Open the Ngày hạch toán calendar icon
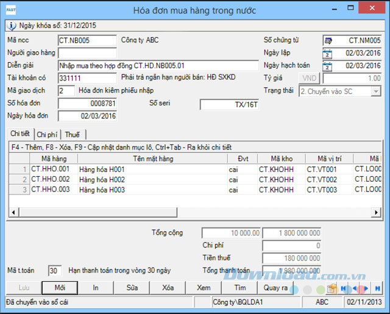Screen dimensions: 390x314 pos(327,66)
